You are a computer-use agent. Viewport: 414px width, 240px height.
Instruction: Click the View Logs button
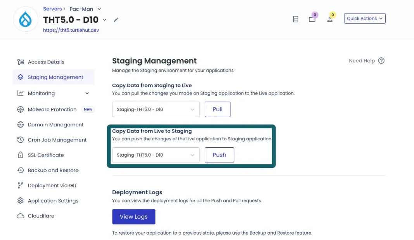pyautogui.click(x=134, y=217)
